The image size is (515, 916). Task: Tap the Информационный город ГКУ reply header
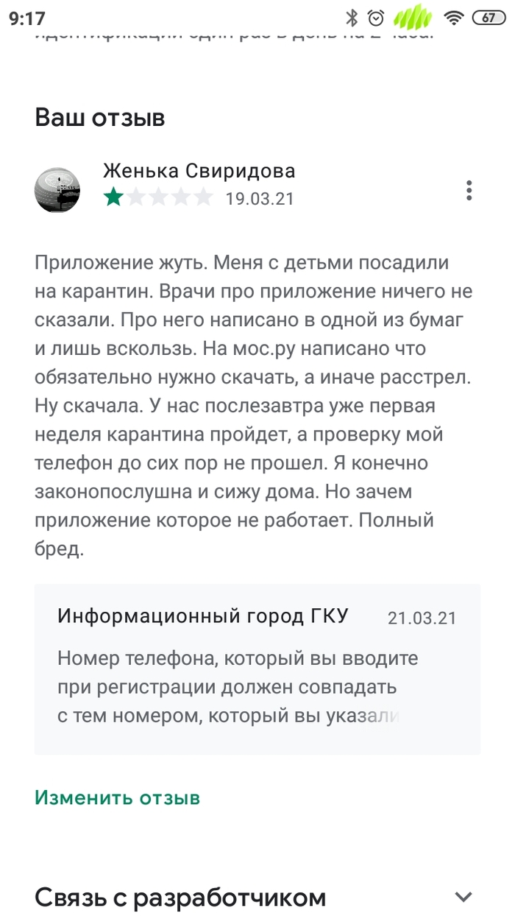(203, 616)
